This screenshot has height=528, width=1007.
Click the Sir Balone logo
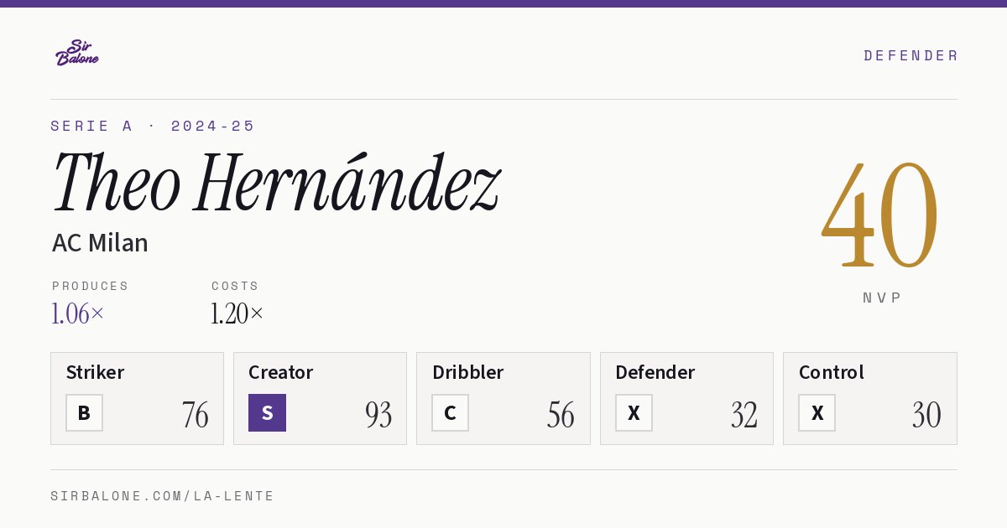(77, 53)
